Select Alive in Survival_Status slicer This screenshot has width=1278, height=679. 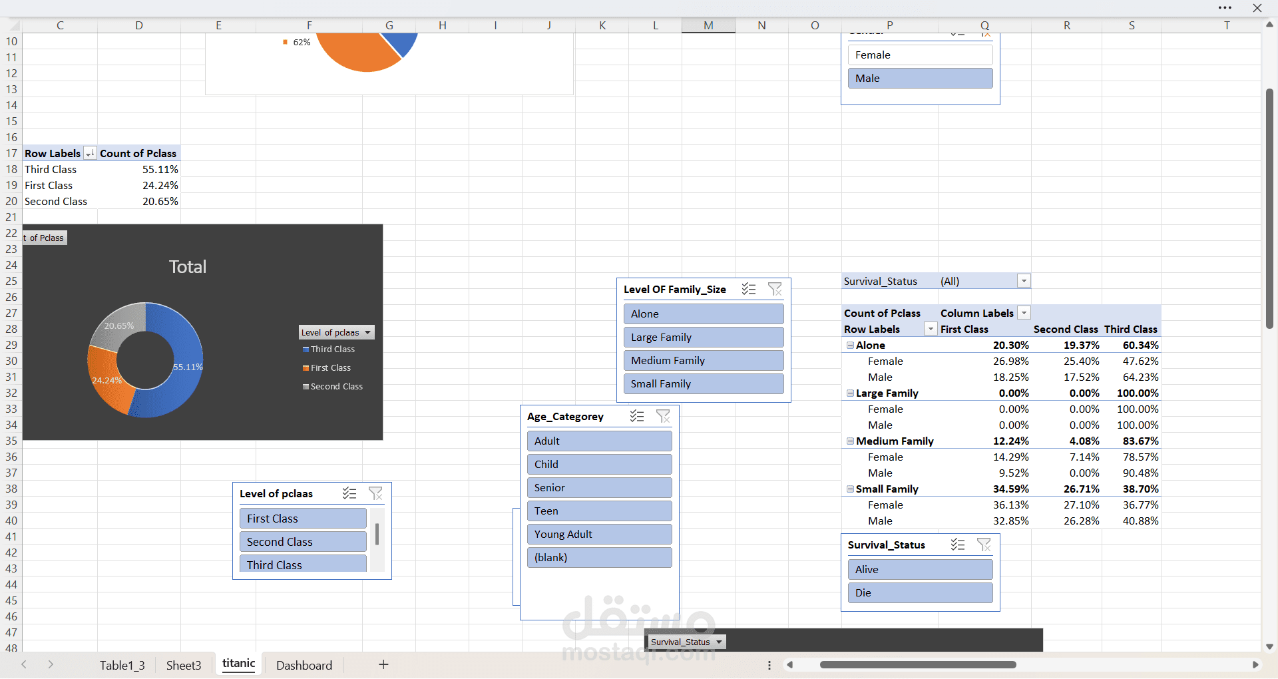tap(920, 570)
